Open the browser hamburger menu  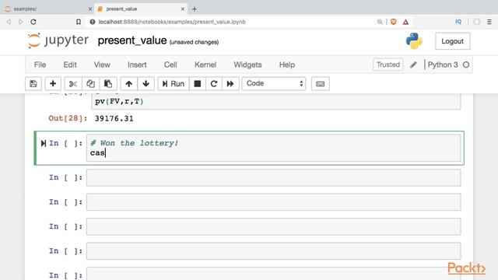point(489,22)
